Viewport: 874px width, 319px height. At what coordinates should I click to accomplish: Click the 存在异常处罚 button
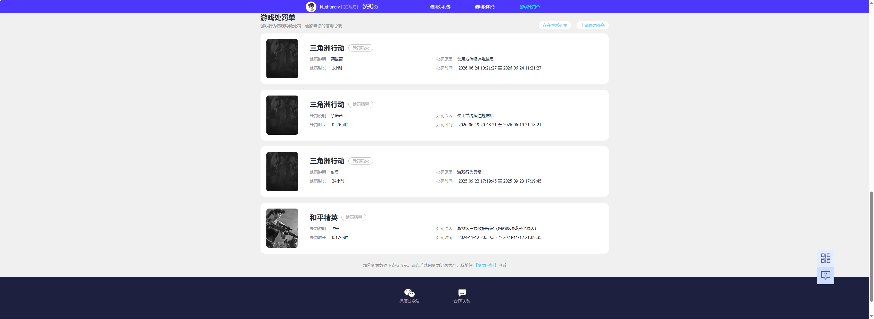(555, 25)
